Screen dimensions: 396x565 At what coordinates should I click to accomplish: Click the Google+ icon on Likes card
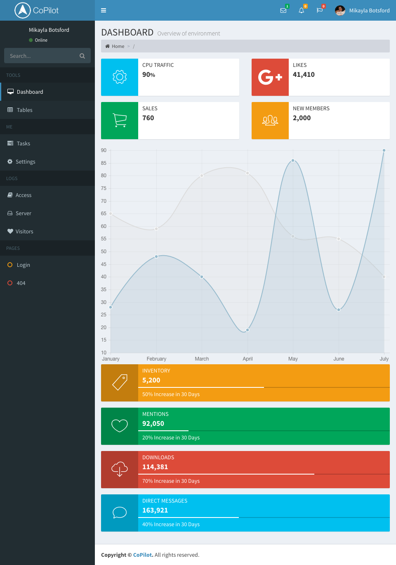point(270,77)
